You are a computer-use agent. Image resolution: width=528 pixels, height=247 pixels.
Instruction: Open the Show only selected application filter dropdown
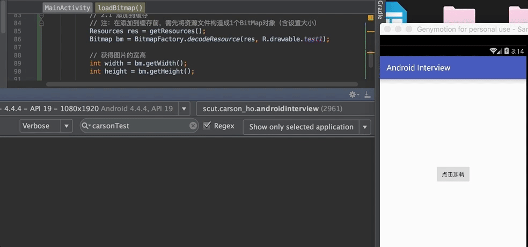click(x=307, y=127)
